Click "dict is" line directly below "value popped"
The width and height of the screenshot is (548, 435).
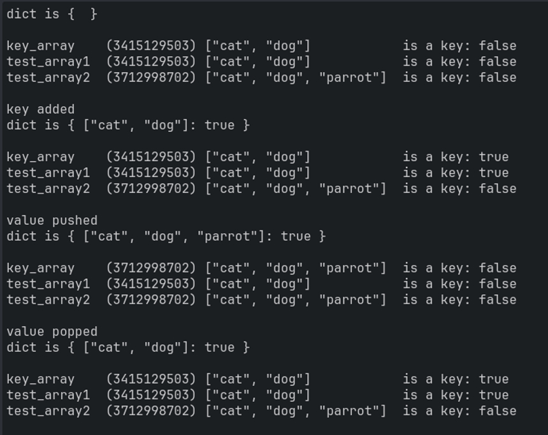(127, 348)
